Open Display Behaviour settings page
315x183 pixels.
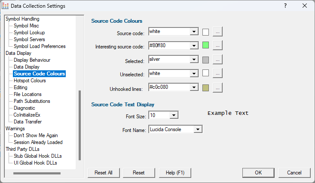(32, 60)
